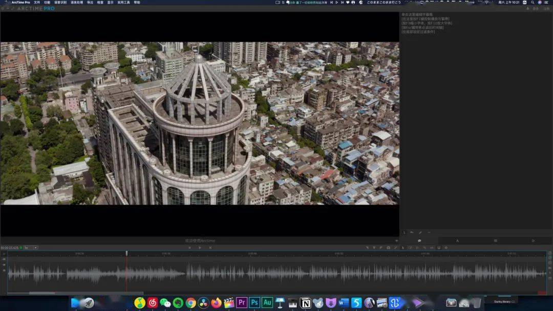
Task: Click the play button below the video
Action: [200, 248]
